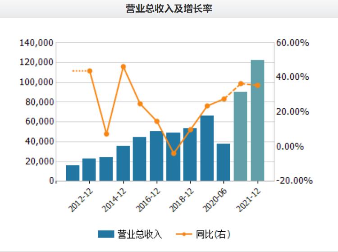The height and width of the screenshot is (252, 338).
Task: Click the orange 同比(右) legend line marker
Action: click(184, 234)
